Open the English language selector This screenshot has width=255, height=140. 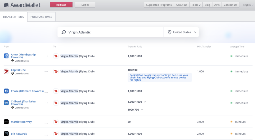(248, 5)
